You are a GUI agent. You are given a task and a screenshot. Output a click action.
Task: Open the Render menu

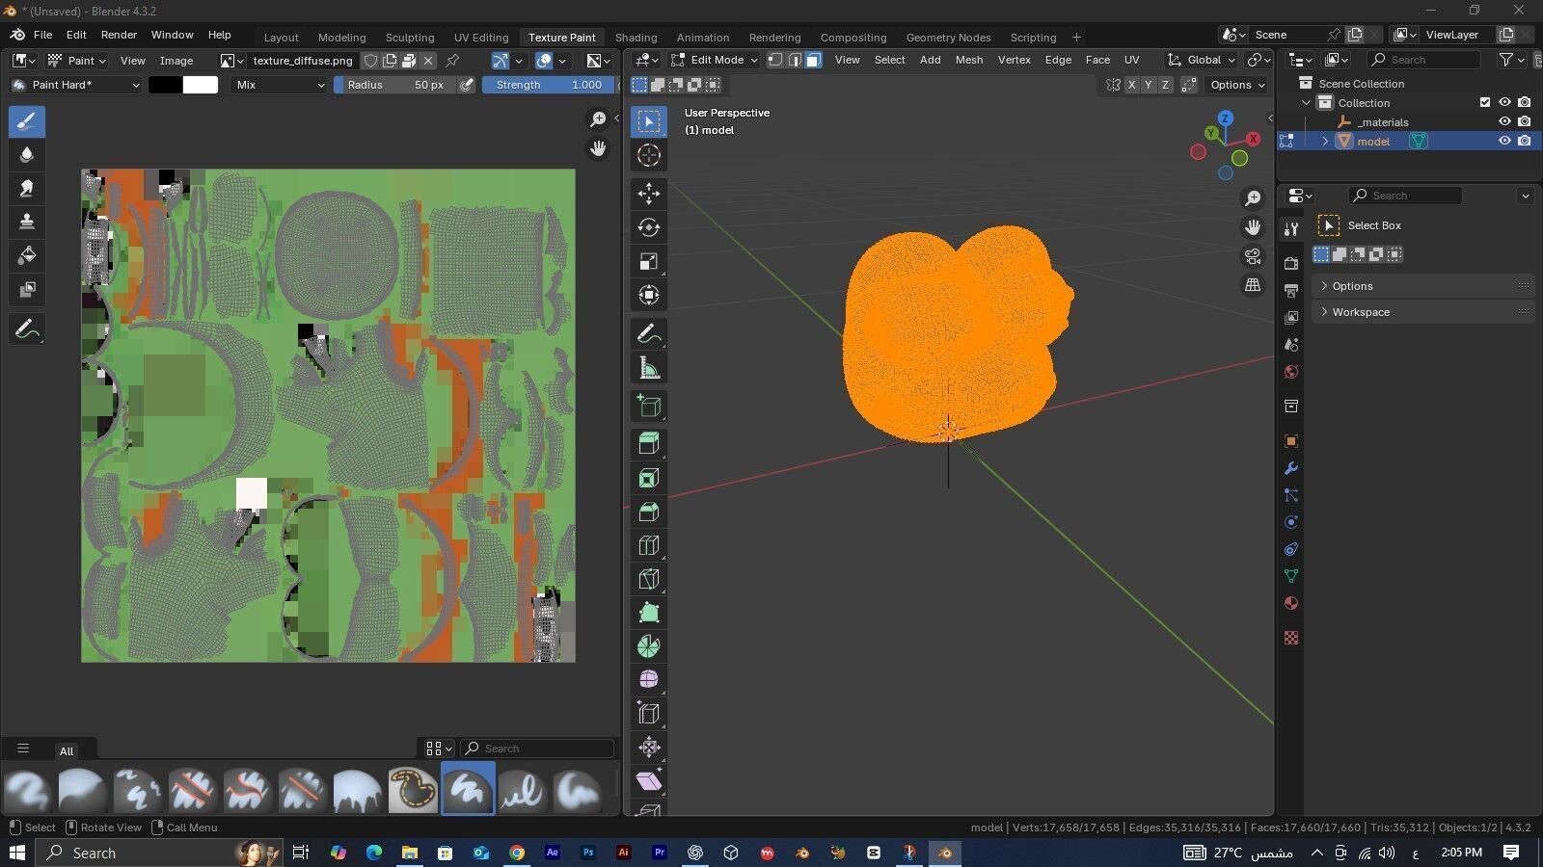(119, 35)
